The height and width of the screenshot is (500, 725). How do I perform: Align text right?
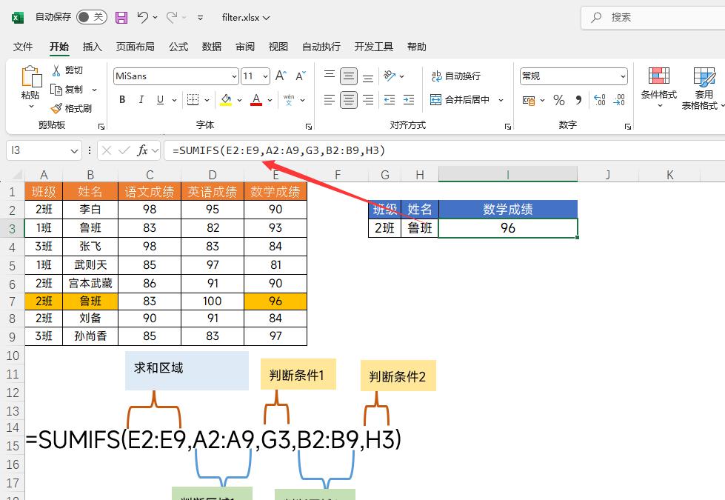pos(368,99)
